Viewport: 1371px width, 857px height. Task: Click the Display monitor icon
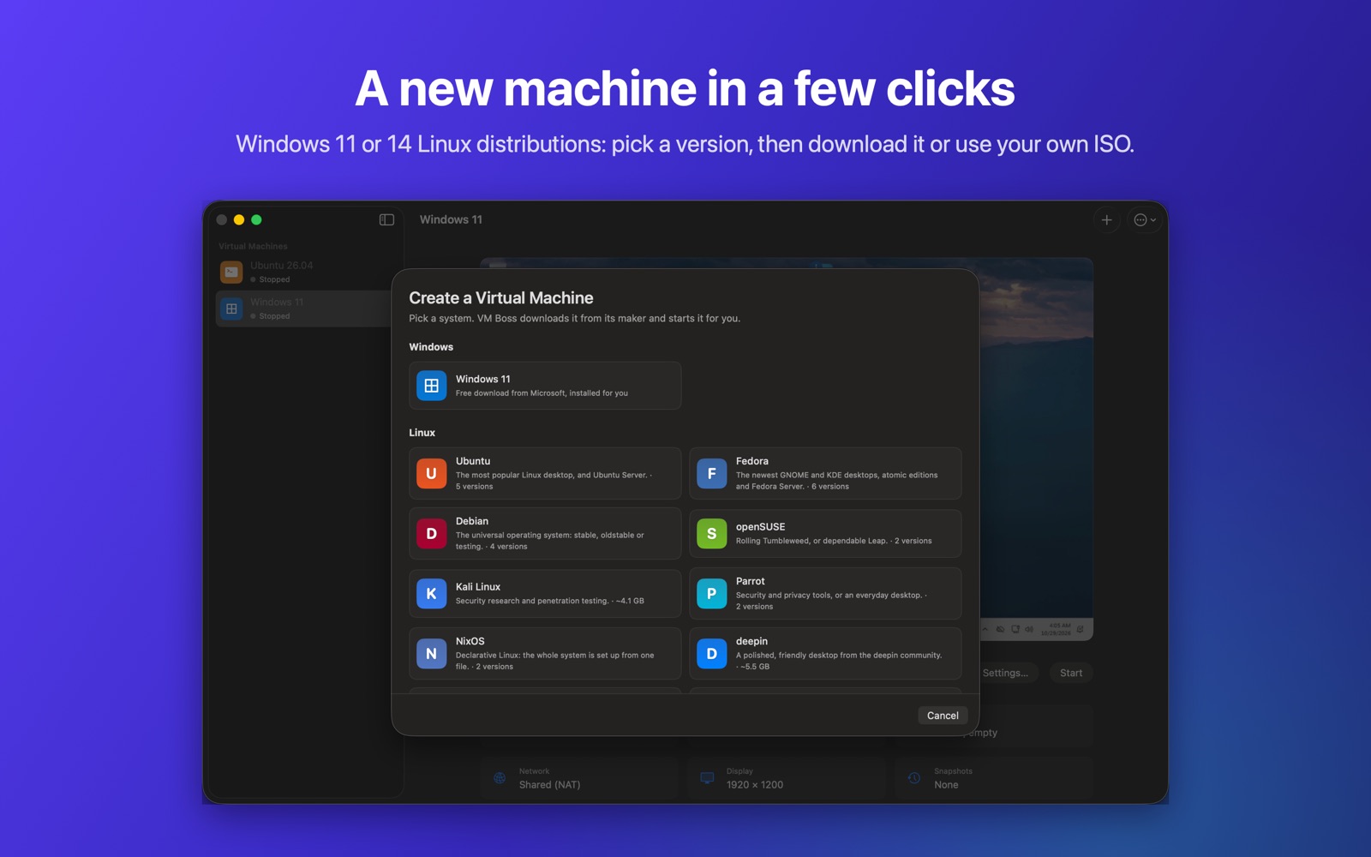[x=707, y=778]
